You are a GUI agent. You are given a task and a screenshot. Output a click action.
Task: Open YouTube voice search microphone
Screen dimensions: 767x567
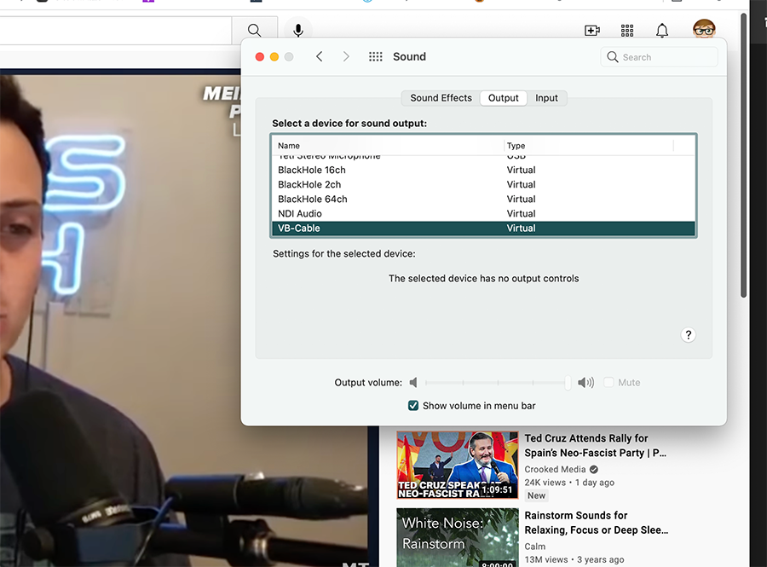[x=297, y=30]
